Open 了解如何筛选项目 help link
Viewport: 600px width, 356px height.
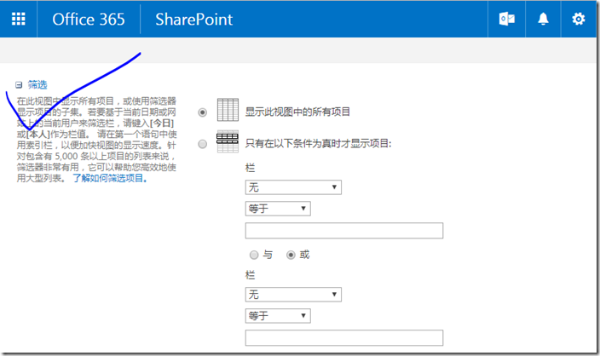[110, 178]
